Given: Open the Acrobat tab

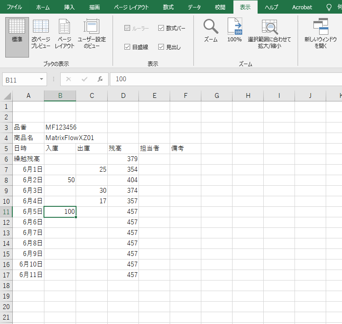Looking at the screenshot, I should 302,7.
